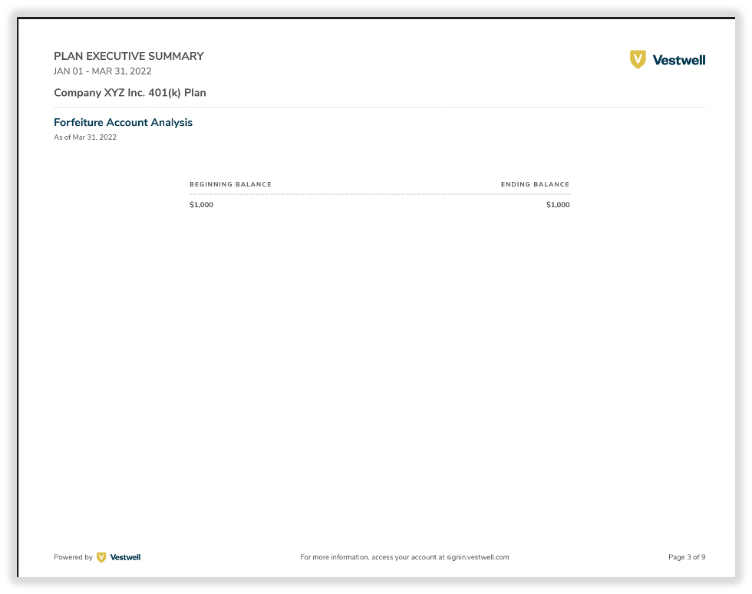752x594 pixels.
Task: Click the Vestwell shield logo icon at top right
Action: pyautogui.click(x=638, y=60)
